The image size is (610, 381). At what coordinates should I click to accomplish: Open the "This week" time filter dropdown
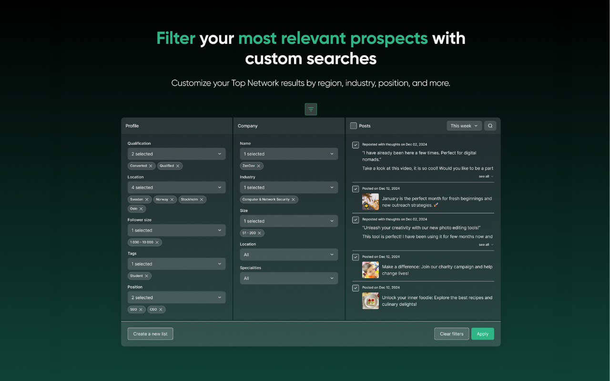point(463,125)
